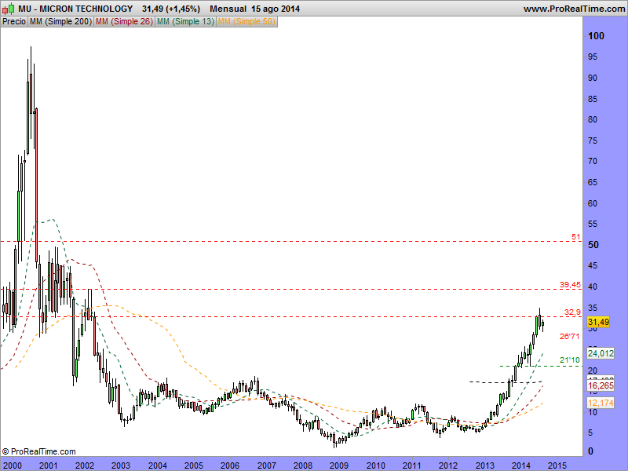Viewport: 628px width, 471px height.
Task: Select the 39,45 resistance level label
Action: pos(570,285)
